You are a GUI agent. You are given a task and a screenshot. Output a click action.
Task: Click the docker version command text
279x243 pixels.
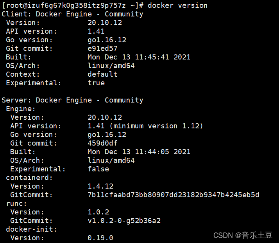pyautogui.click(x=177, y=5)
